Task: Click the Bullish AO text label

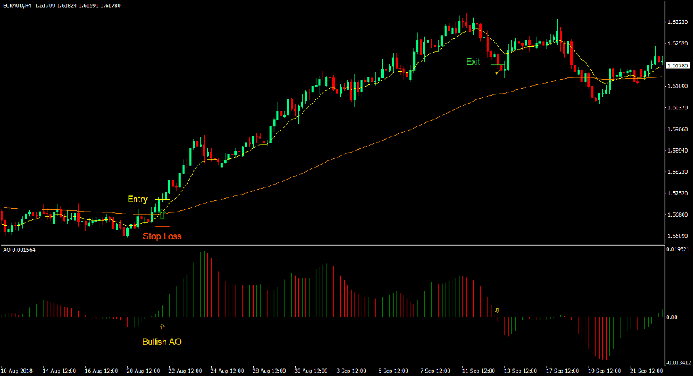Action: click(161, 342)
